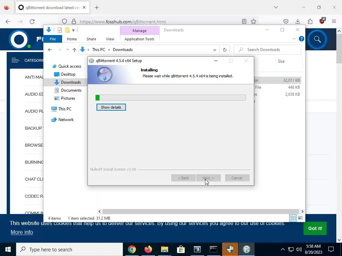Reload the page in Firefox
The image size is (342, 256).
tap(32, 22)
